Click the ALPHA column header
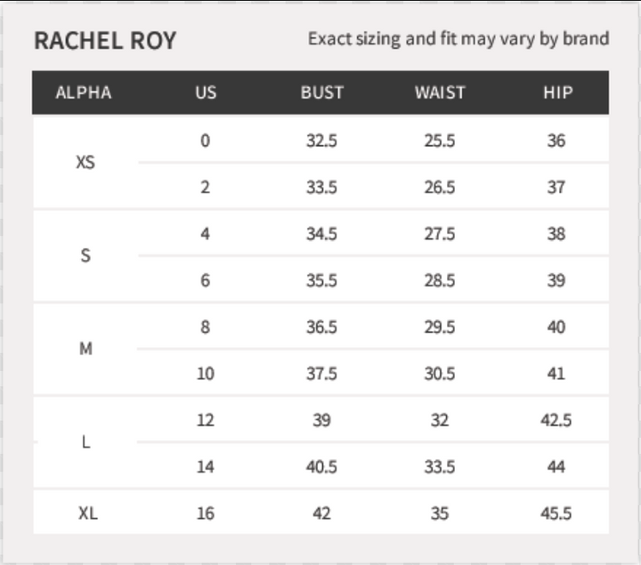This screenshot has height=565, width=641. (84, 93)
